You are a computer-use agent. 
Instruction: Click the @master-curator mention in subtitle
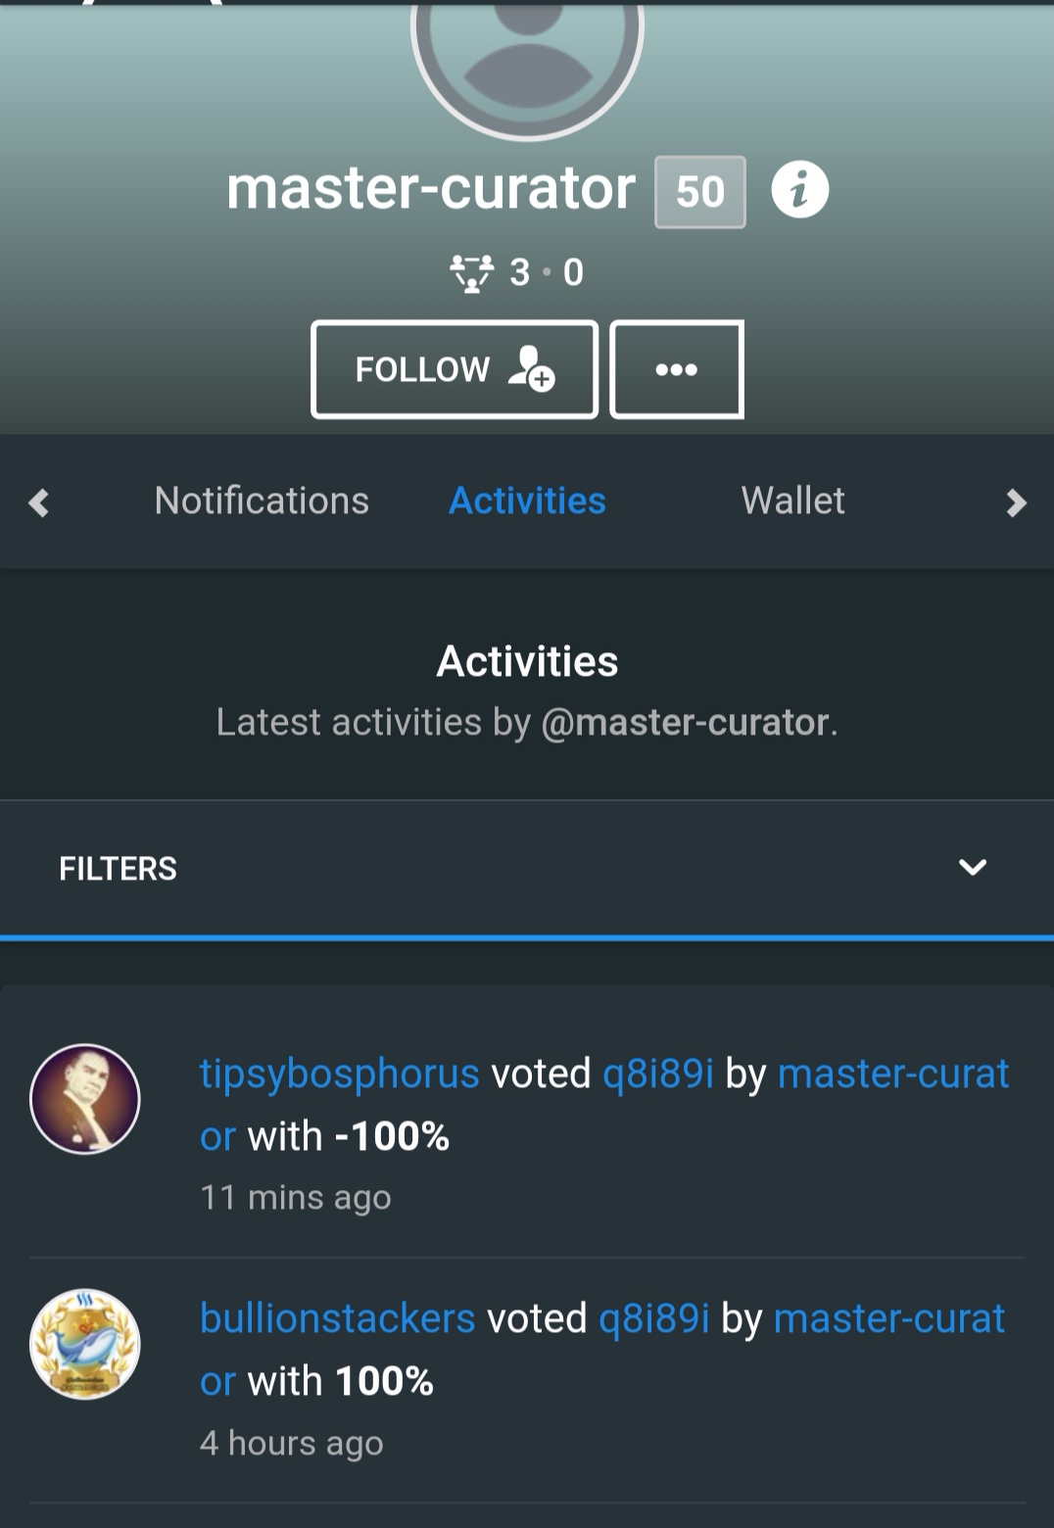[x=685, y=722]
